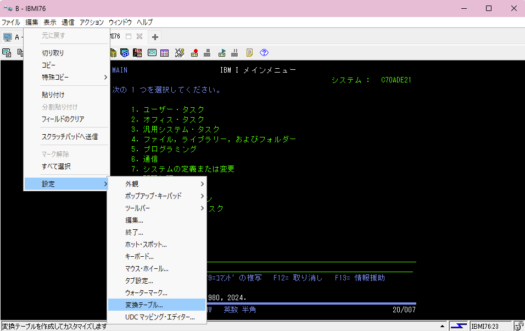This screenshot has height=331, width=525.
Task: Click the system name C70ADE21
Action: 396,80
